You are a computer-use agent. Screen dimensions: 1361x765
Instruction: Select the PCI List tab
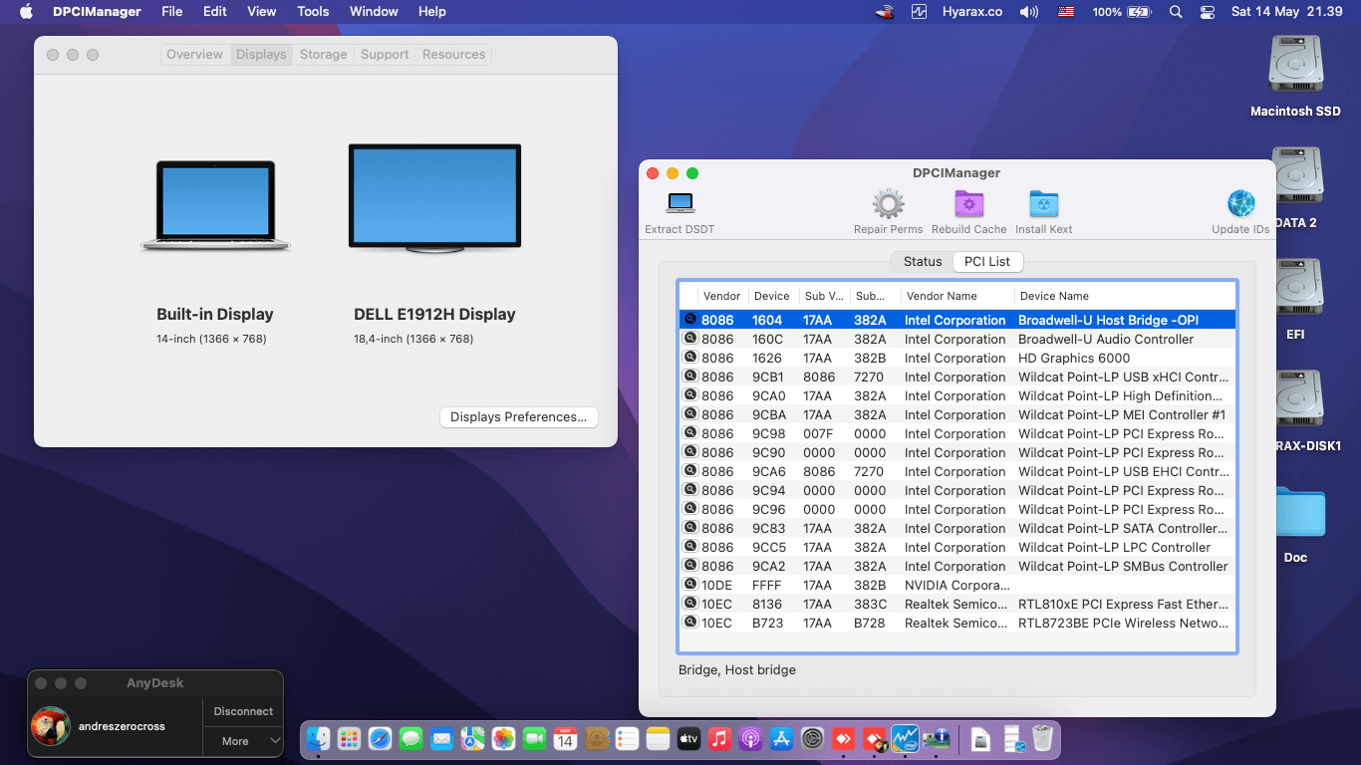[987, 262]
